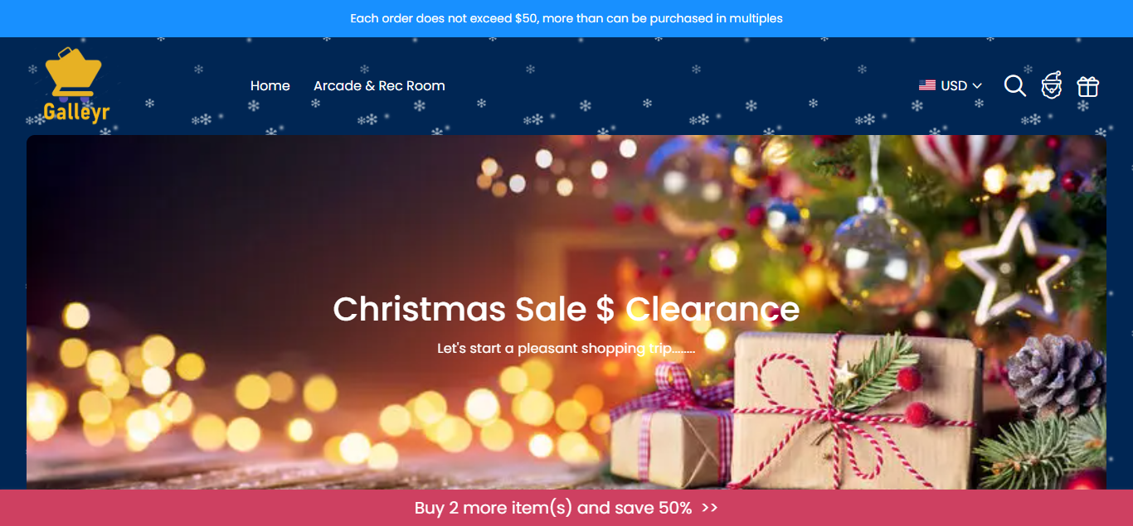Click the Buy 2 more items promo bar
Image resolution: width=1133 pixels, height=526 pixels.
click(x=566, y=508)
